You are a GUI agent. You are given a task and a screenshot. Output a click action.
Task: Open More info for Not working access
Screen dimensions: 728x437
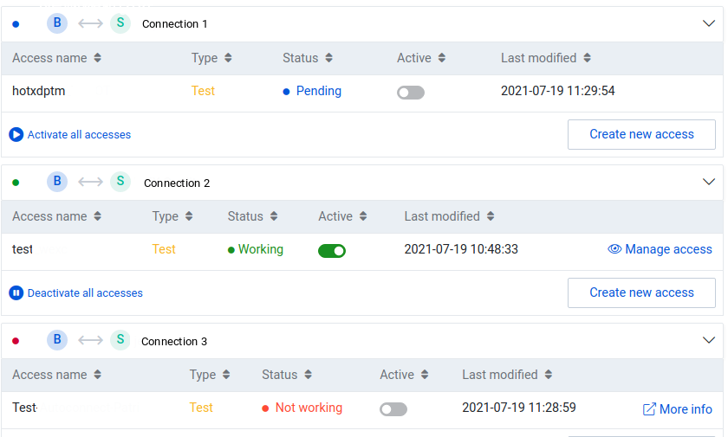(x=686, y=409)
